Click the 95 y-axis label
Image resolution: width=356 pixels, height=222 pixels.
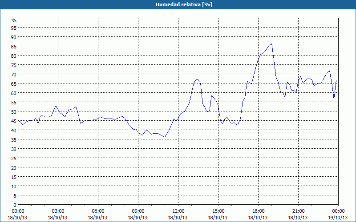click(x=14, y=28)
